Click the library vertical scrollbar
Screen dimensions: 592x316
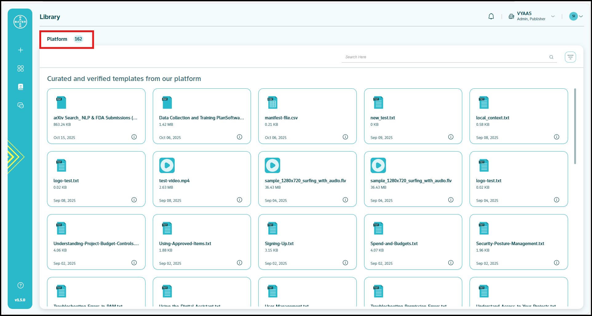pyautogui.click(x=575, y=126)
